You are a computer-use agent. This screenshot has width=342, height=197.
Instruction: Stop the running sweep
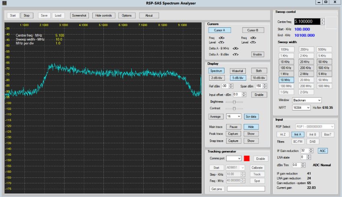[27, 15]
